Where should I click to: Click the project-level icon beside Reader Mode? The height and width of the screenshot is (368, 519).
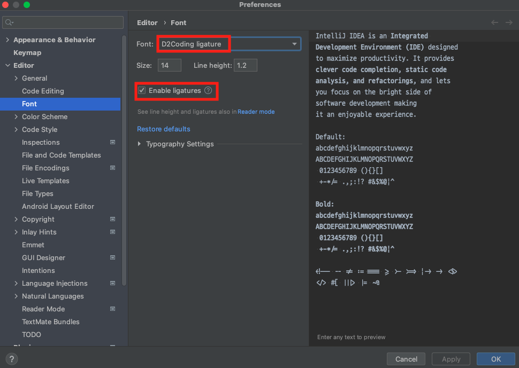click(112, 309)
